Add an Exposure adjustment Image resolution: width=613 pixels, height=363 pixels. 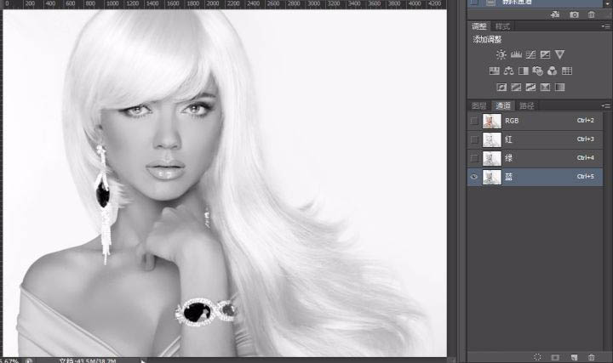tap(545, 54)
